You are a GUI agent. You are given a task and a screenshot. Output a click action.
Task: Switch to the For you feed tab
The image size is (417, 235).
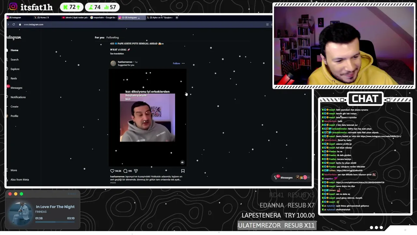[99, 38]
